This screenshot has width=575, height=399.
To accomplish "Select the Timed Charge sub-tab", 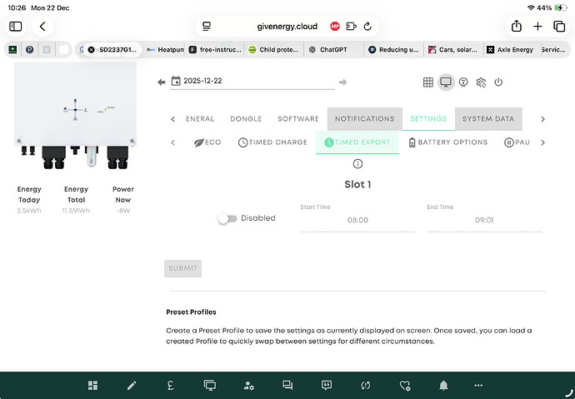I will pyautogui.click(x=272, y=142).
